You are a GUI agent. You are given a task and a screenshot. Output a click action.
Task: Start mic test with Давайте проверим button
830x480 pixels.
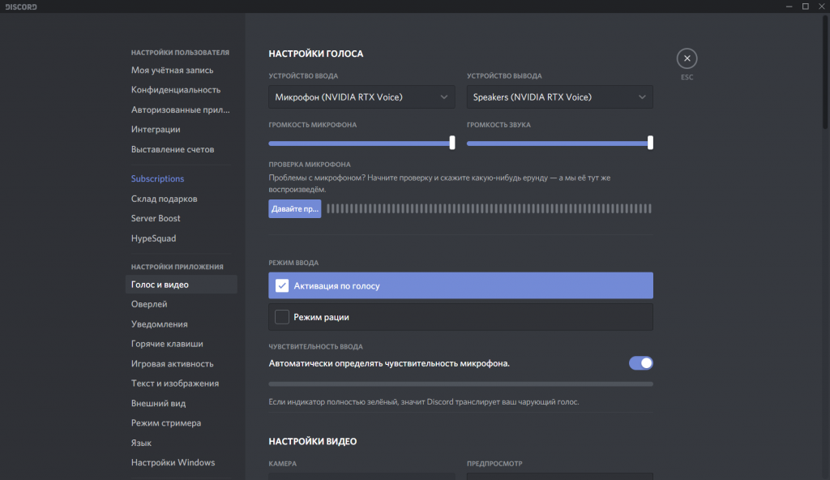click(x=295, y=209)
